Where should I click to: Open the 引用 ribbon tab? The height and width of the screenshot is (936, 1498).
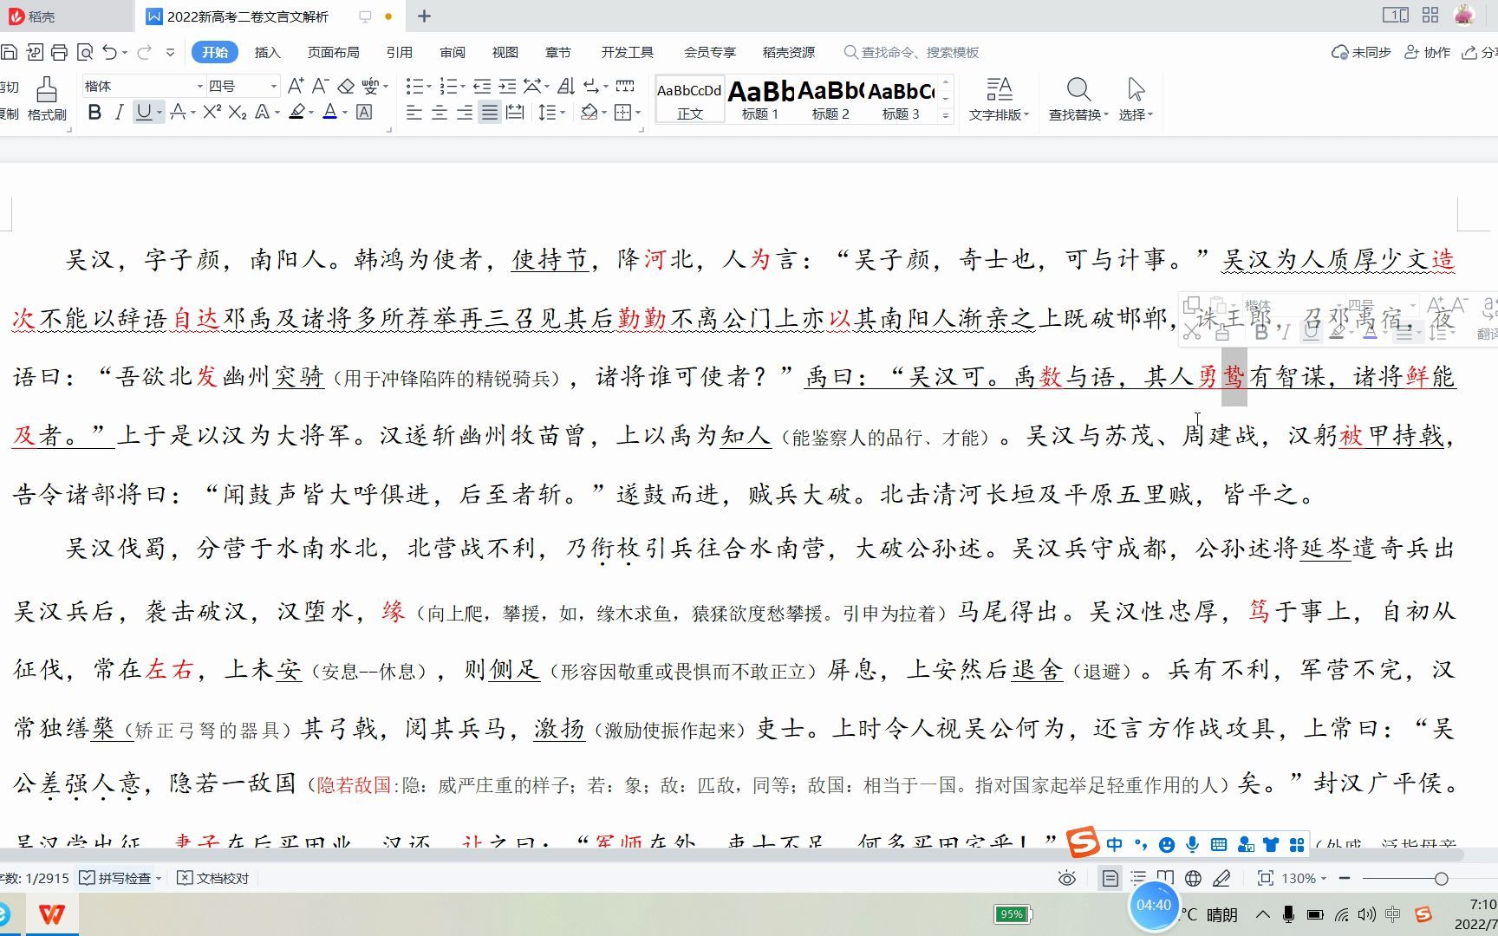(399, 53)
